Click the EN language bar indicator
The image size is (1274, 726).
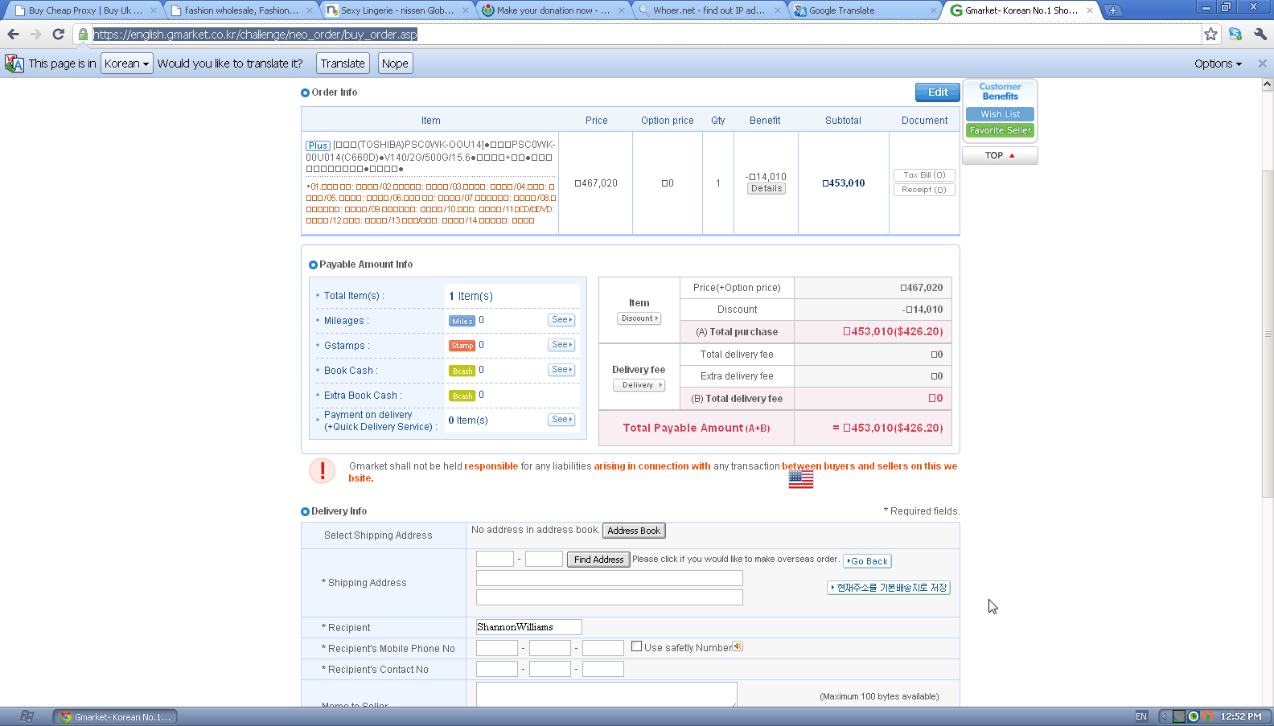click(1141, 716)
